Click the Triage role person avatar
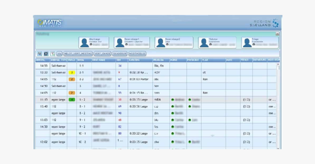Viewport: 315px width, 164px height. pos(247,43)
